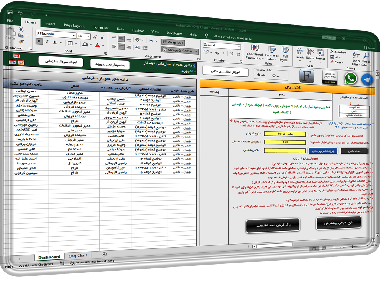Click the Bottom Align icon

point(128,40)
